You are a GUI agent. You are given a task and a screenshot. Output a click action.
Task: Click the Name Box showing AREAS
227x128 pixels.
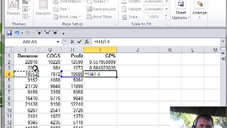click(30, 42)
